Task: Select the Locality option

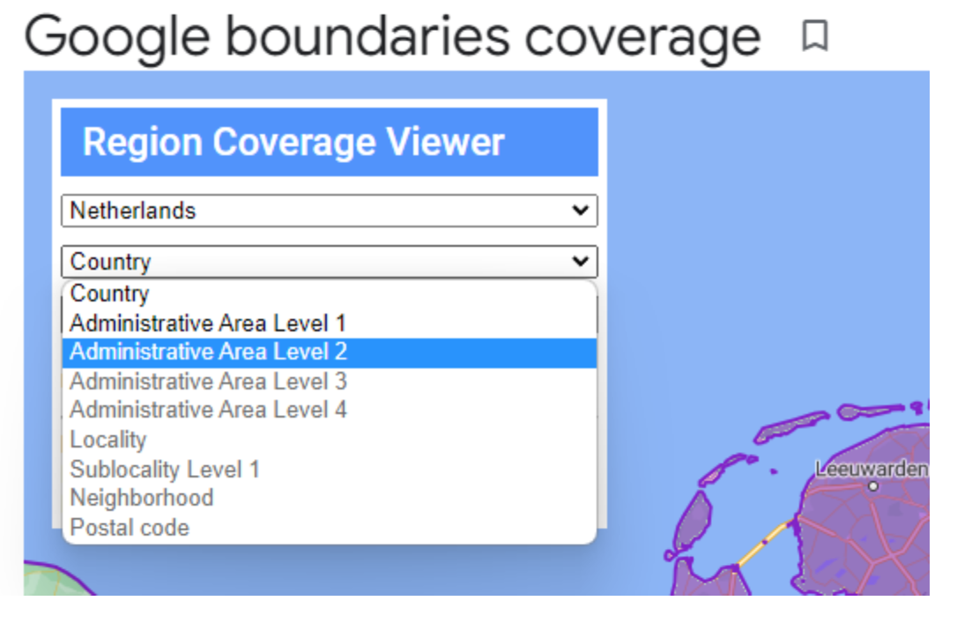Action: click(330, 440)
